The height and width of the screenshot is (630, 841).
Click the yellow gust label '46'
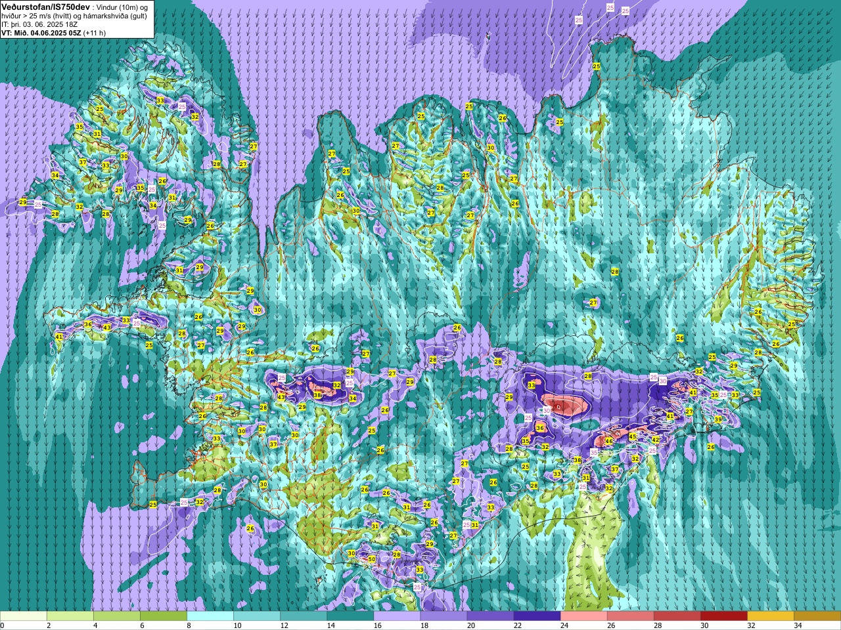pos(609,442)
